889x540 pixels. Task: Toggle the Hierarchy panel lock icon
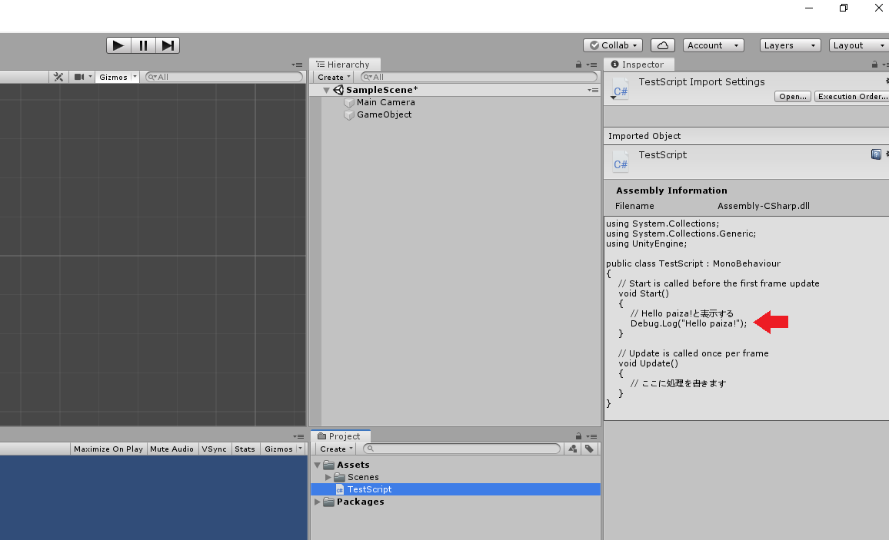pyautogui.click(x=578, y=65)
